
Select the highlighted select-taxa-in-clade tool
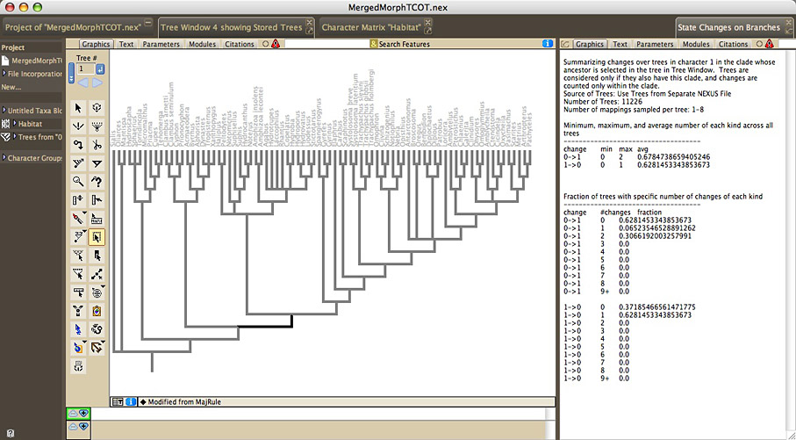pos(97,237)
